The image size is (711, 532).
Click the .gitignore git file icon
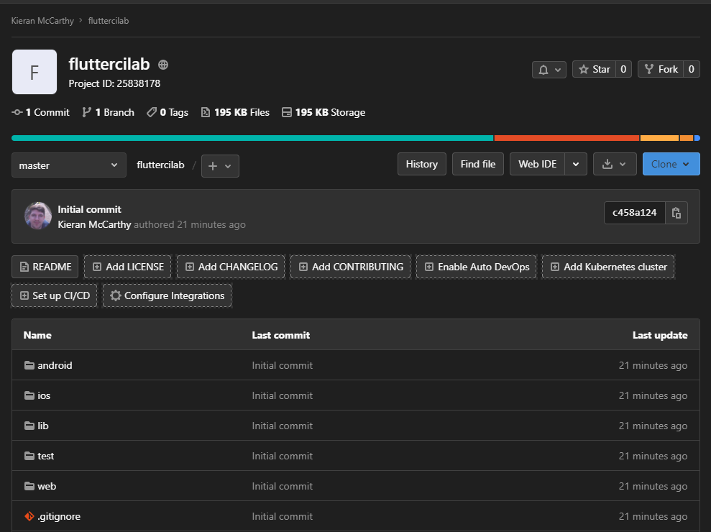[29, 516]
